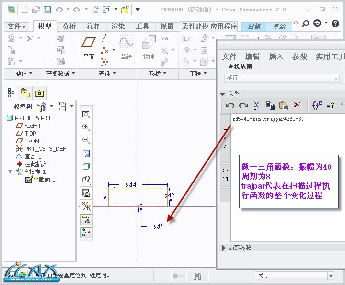Image resolution: width=345 pixels, height=285 pixels.
Task: Switch to the 分析 ribbon tab
Action: point(69,27)
